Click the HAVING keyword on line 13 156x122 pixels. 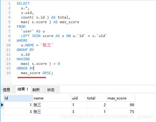click(x=23, y=59)
